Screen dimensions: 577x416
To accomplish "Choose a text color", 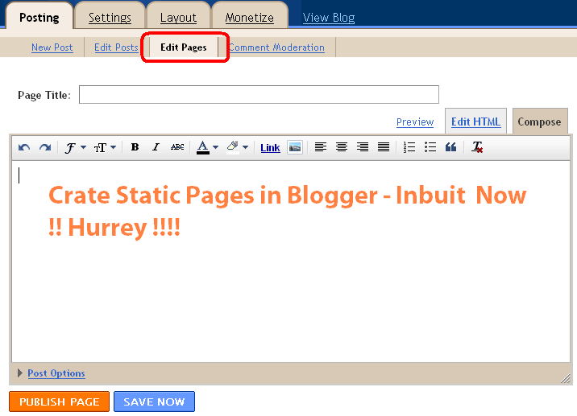I will tap(203, 147).
